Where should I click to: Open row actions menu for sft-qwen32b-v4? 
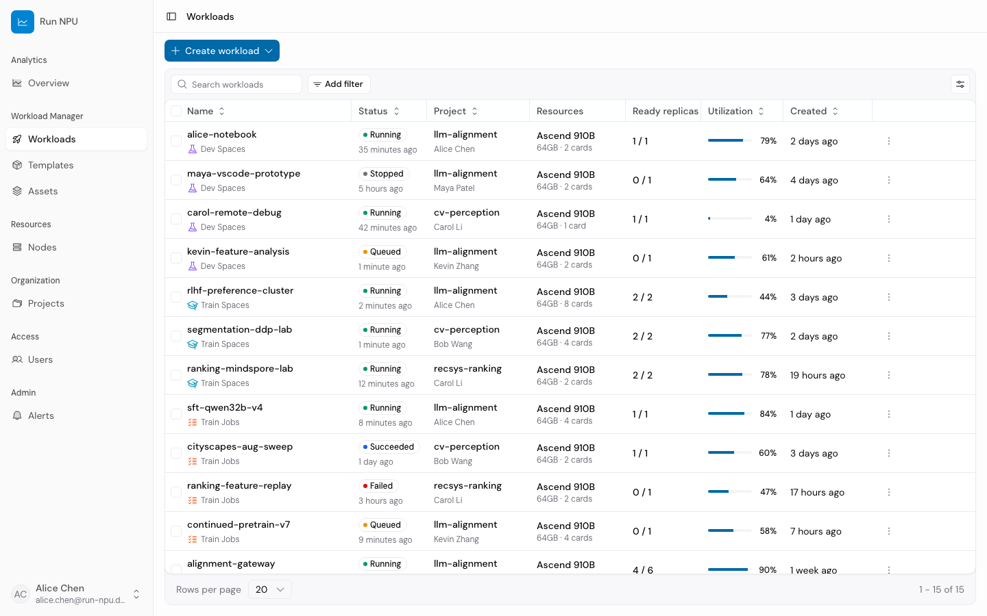pos(889,414)
